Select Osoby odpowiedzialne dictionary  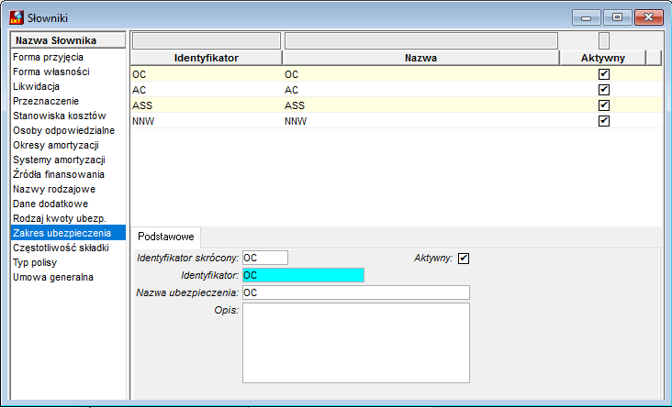coord(68,130)
